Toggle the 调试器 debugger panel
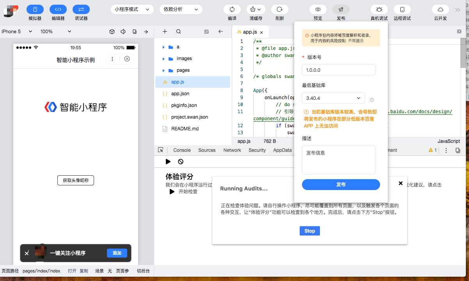The image size is (469, 281). pyautogui.click(x=81, y=9)
